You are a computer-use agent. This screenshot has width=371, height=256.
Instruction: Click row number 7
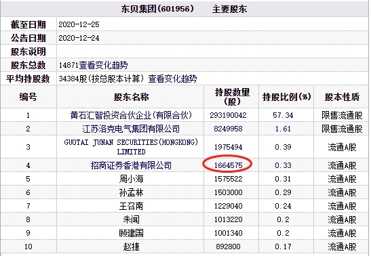(x=28, y=206)
